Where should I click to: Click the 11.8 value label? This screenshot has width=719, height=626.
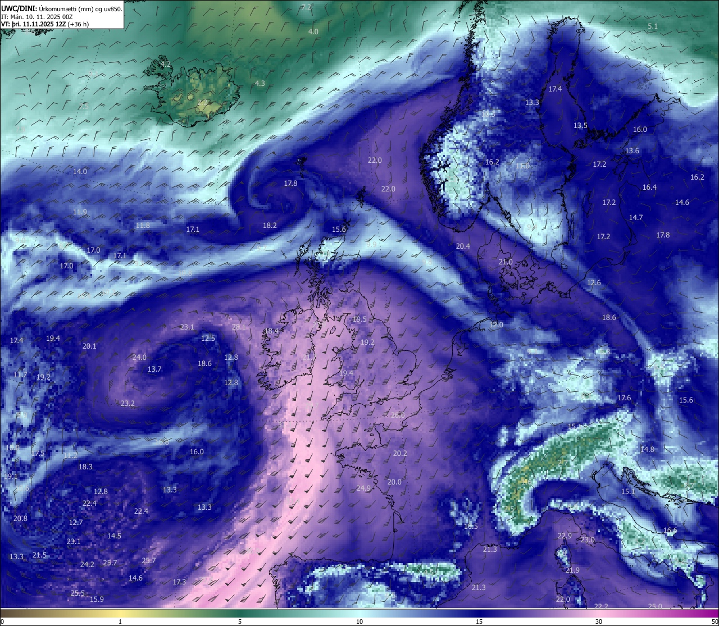(x=143, y=226)
